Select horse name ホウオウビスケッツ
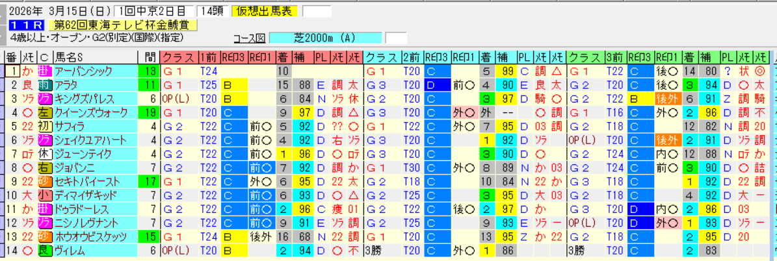This screenshot has width=777, height=261. (x=89, y=237)
